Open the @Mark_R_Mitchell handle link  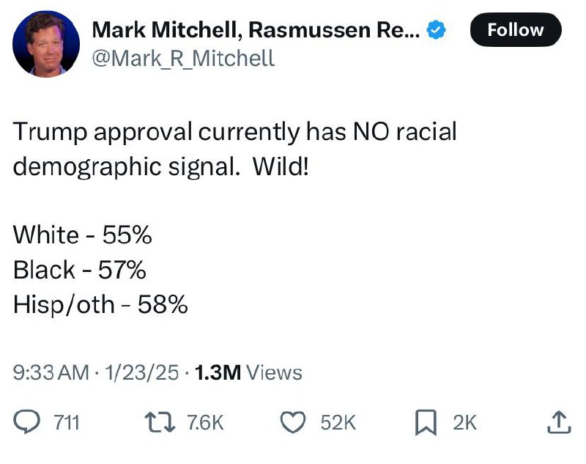(183, 59)
